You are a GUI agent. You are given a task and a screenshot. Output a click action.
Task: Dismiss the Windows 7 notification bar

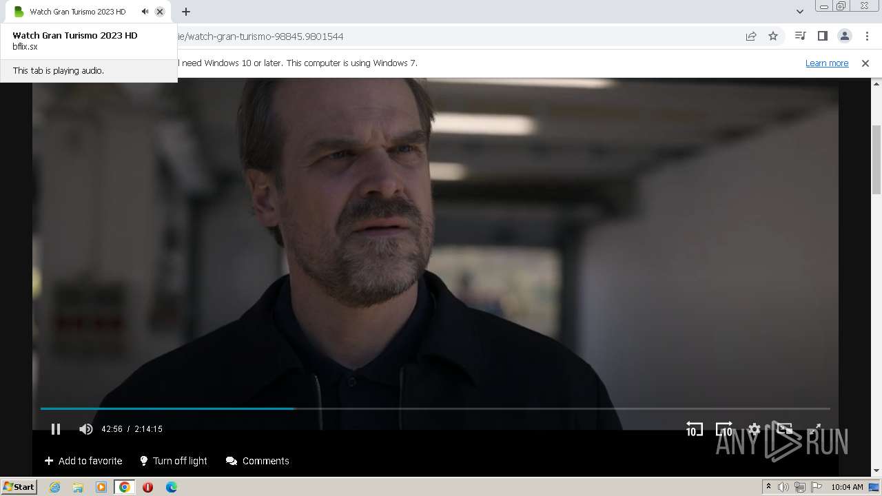(865, 63)
